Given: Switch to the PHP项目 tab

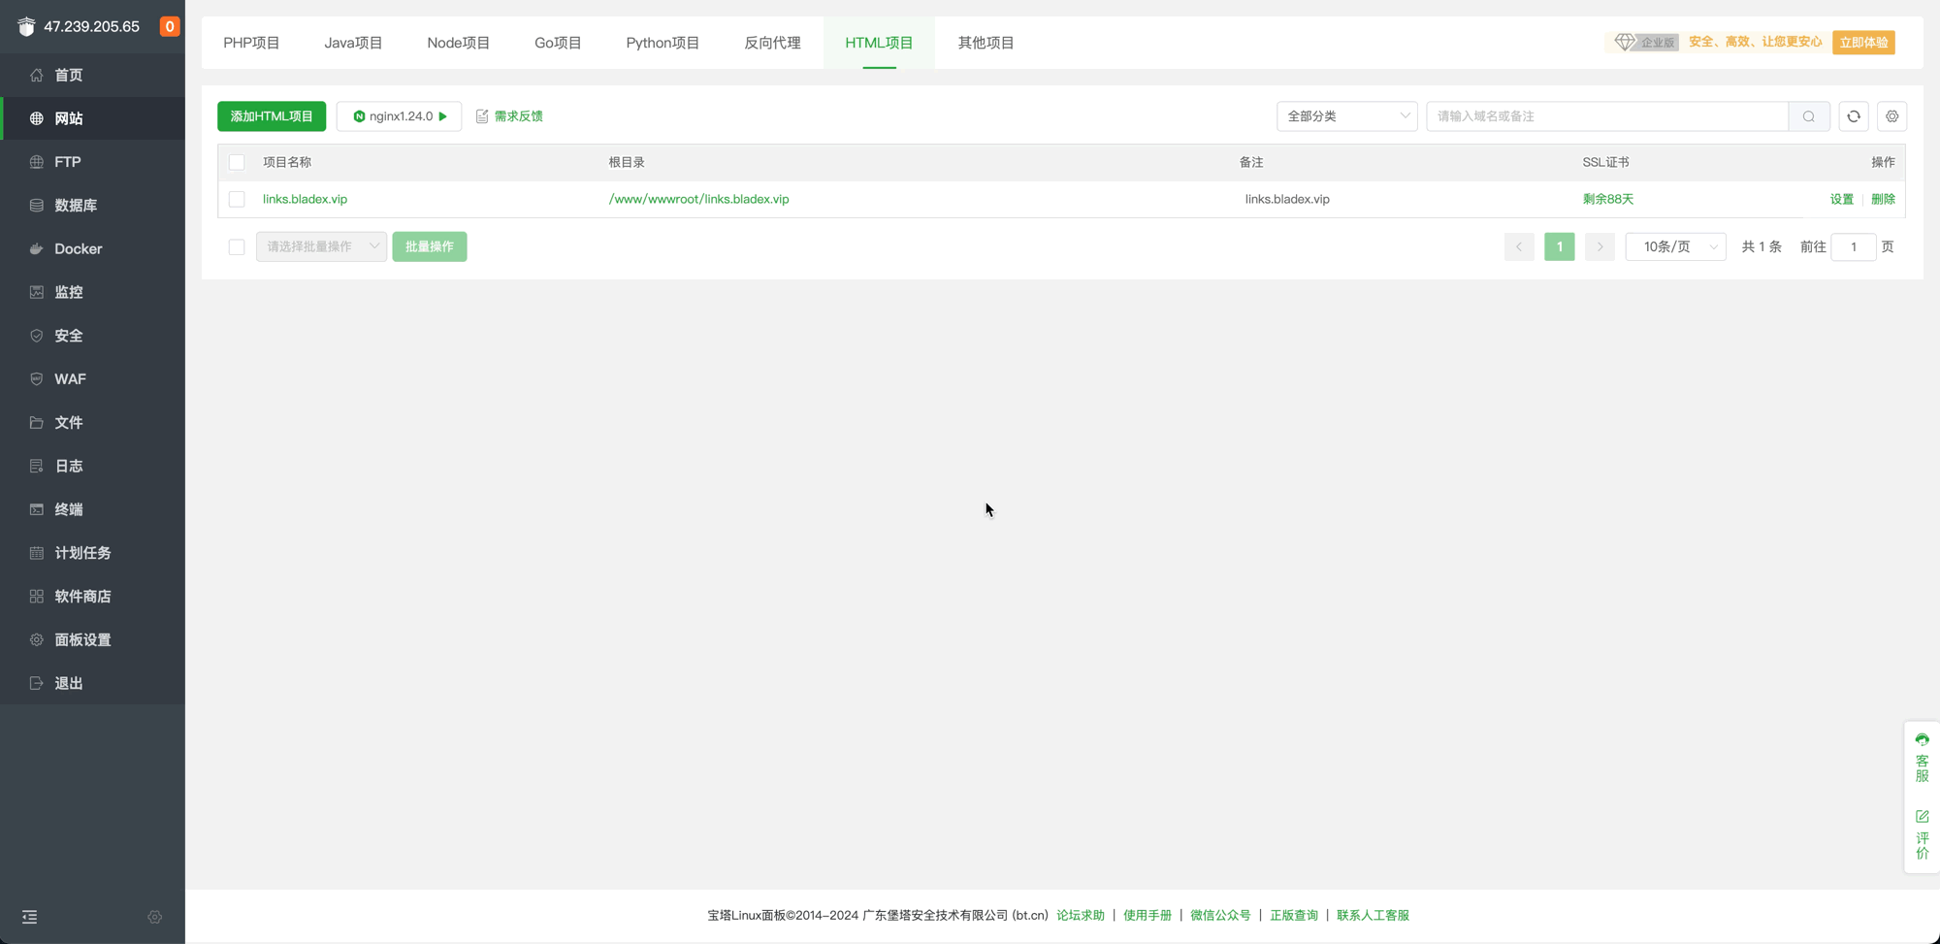Looking at the screenshot, I should pos(251,43).
